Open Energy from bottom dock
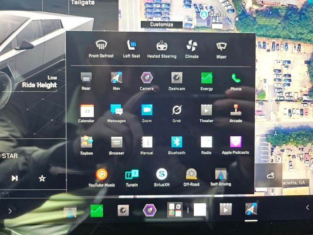This screenshot has width=313, height=235. (x=97, y=211)
